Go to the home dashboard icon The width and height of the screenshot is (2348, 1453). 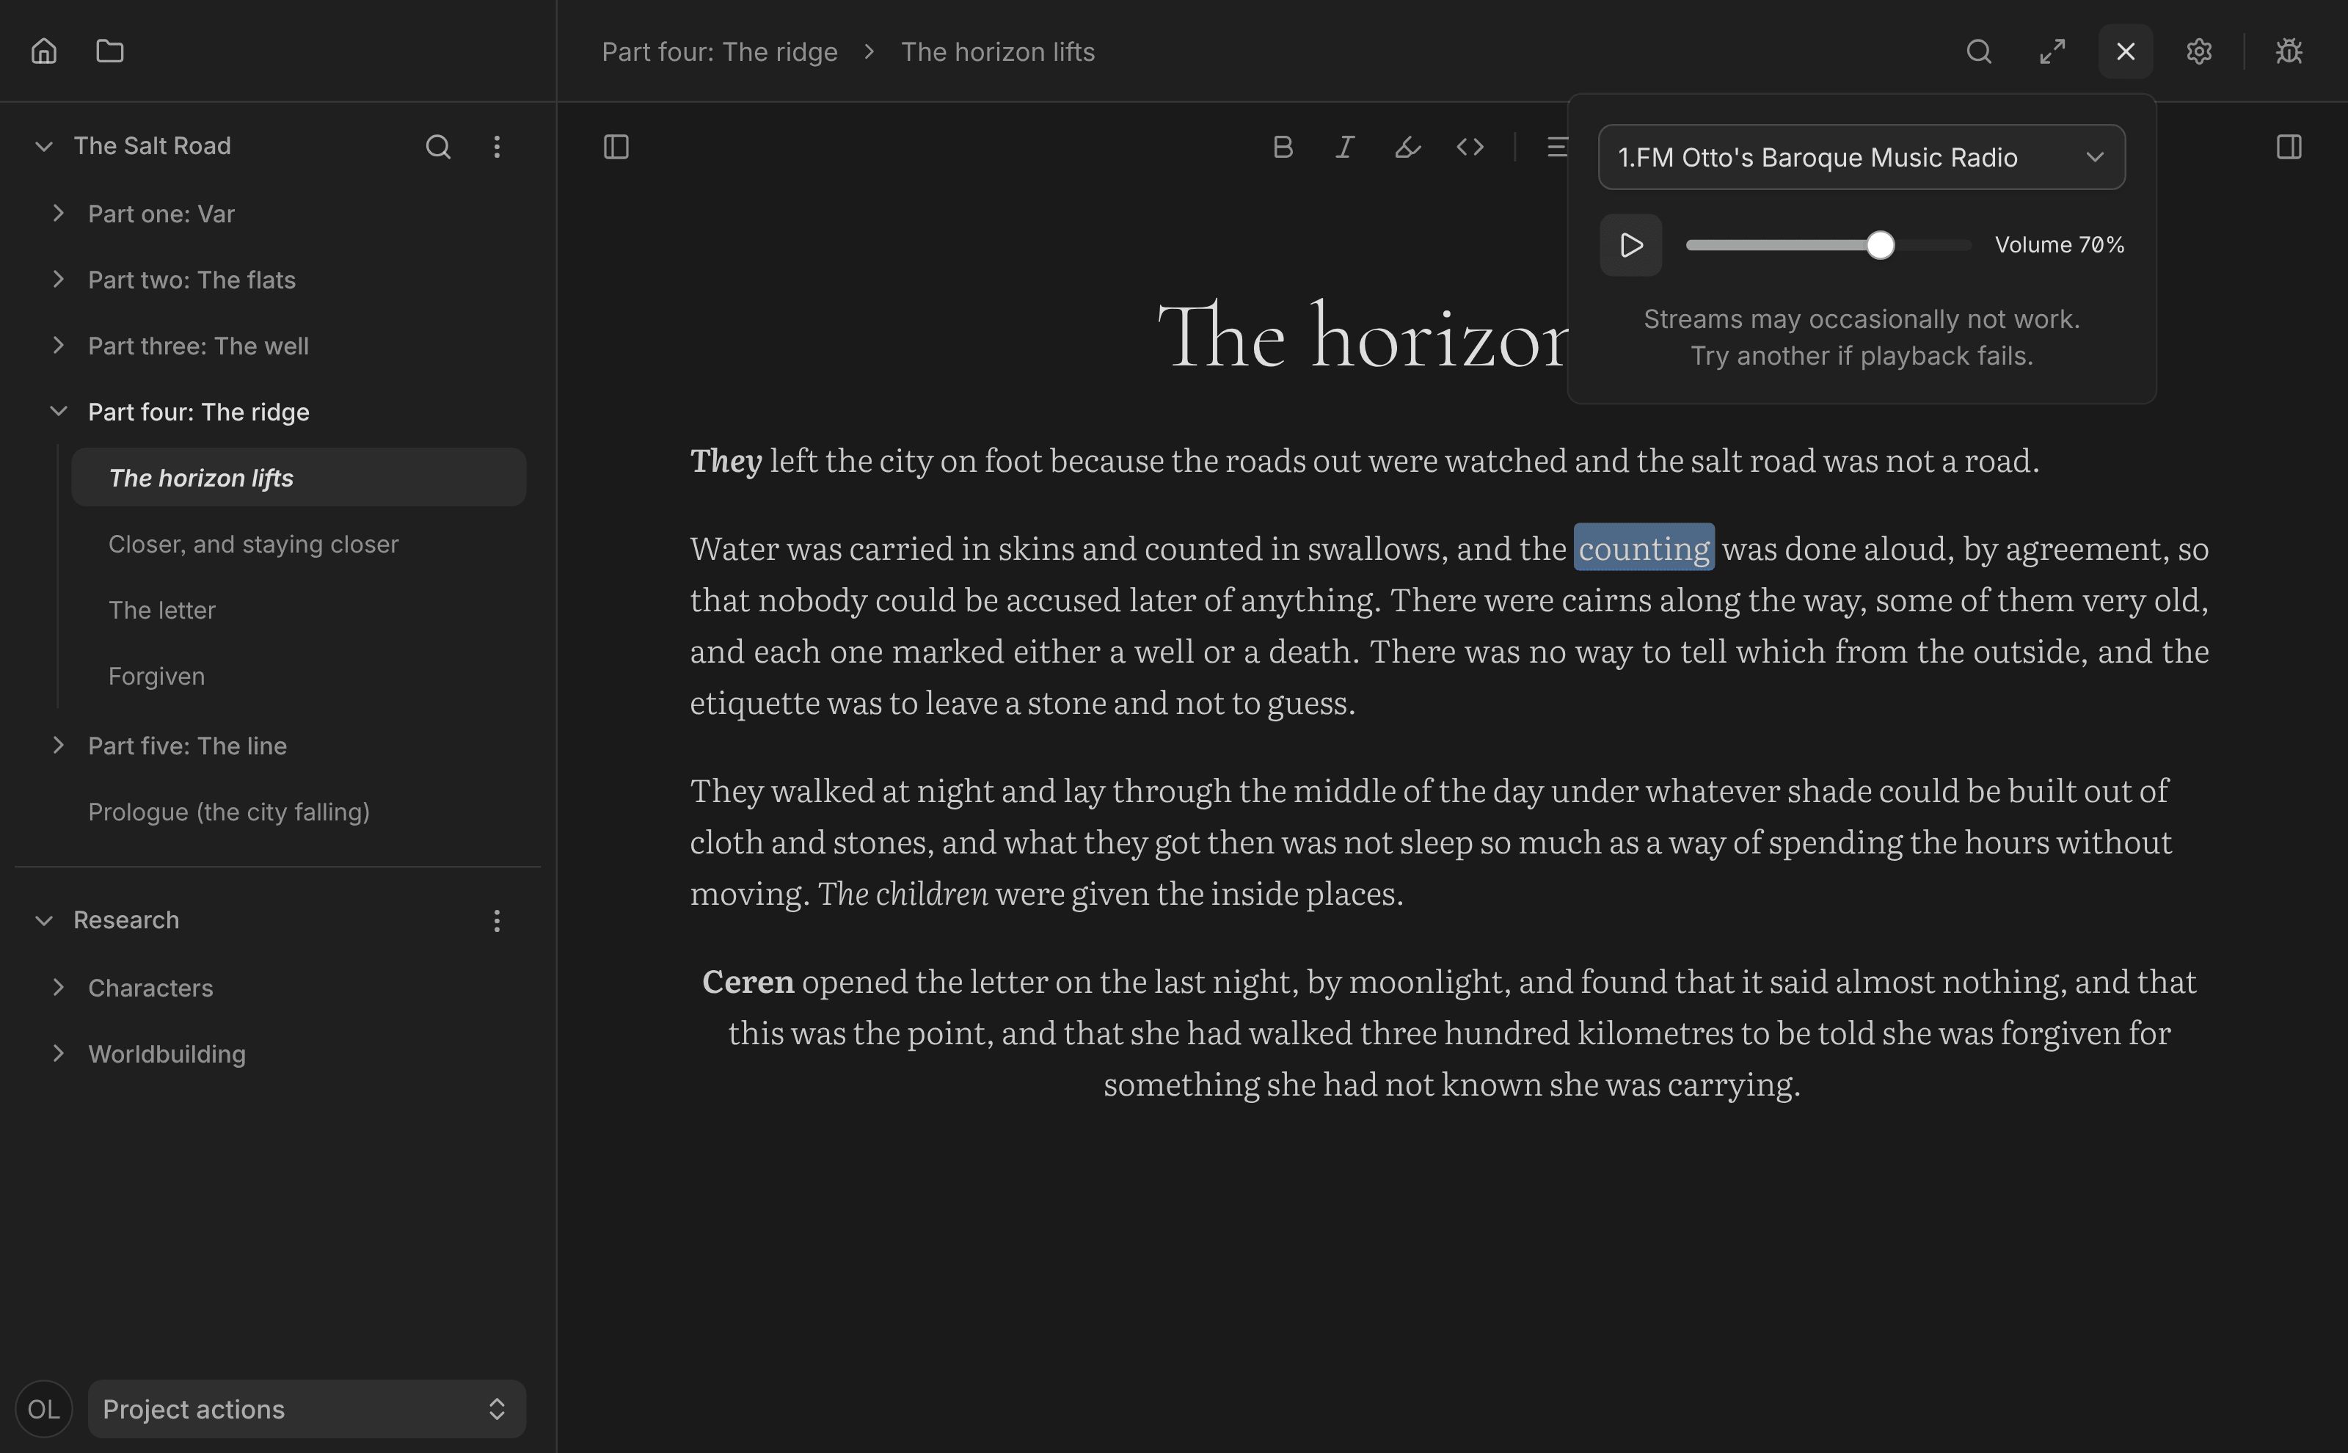(x=44, y=51)
